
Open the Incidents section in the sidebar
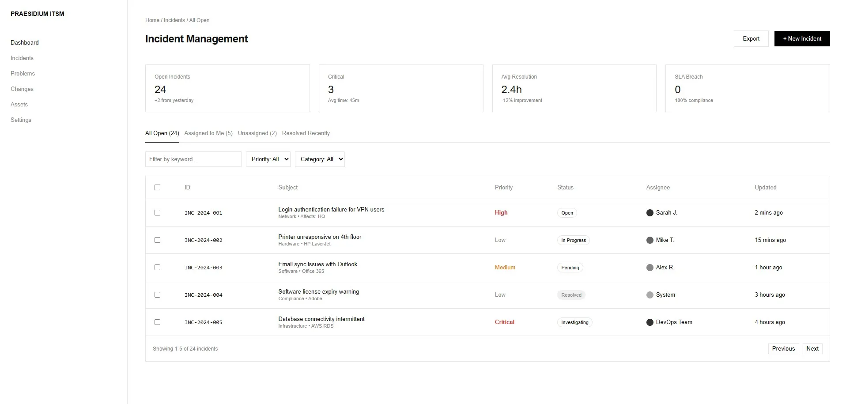click(x=22, y=58)
